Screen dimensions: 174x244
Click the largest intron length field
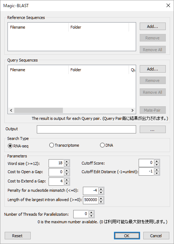(91, 200)
